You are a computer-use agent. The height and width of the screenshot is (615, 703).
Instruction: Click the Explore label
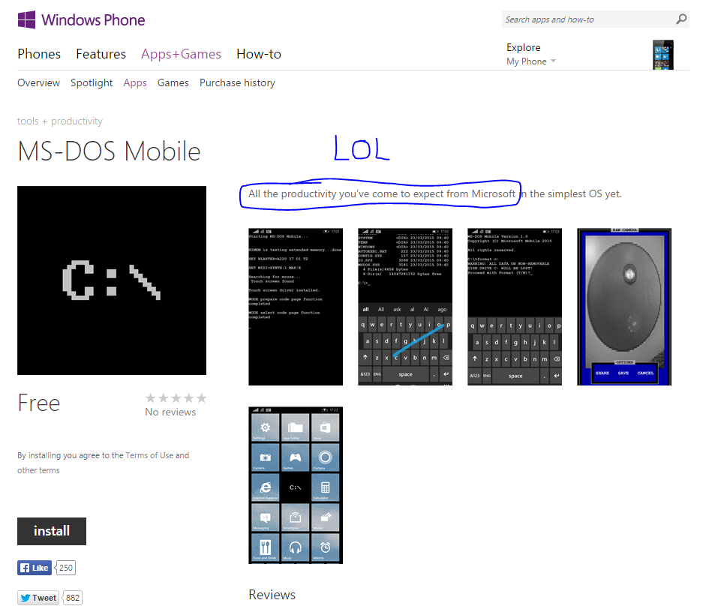click(x=523, y=47)
